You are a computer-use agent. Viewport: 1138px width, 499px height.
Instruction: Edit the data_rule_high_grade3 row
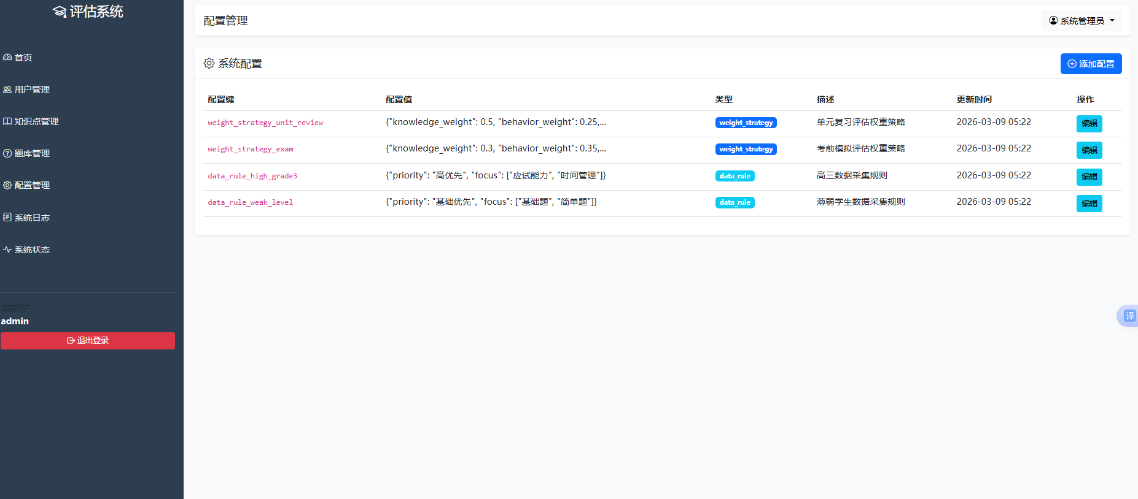1089,177
